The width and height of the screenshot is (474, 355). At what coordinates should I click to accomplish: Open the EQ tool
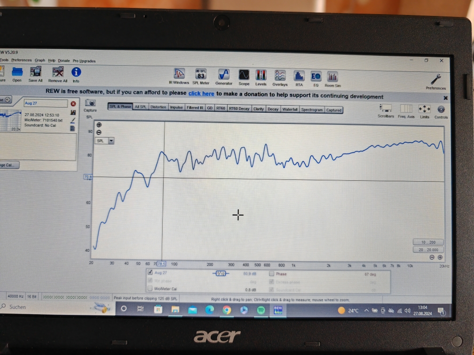coord(316,77)
